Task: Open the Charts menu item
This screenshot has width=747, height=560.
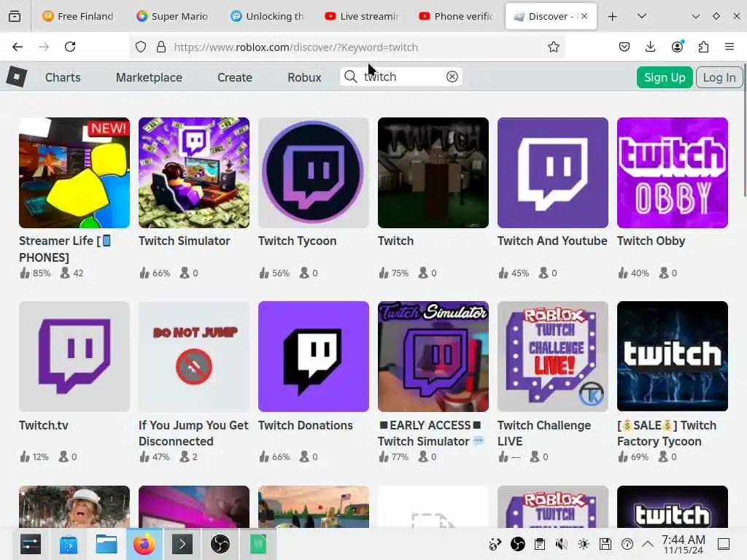Action: pos(63,77)
